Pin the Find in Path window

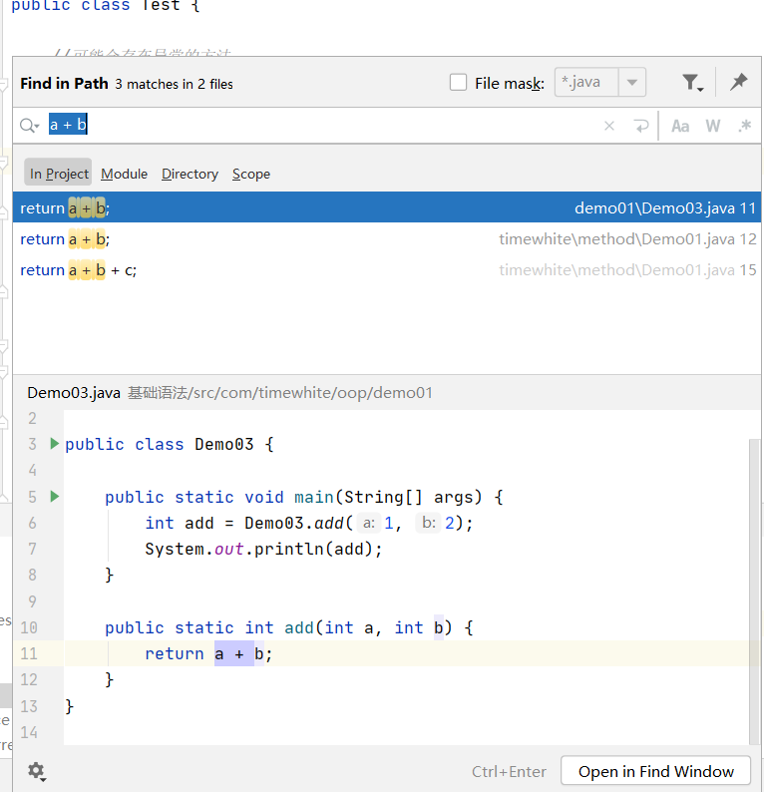(738, 83)
